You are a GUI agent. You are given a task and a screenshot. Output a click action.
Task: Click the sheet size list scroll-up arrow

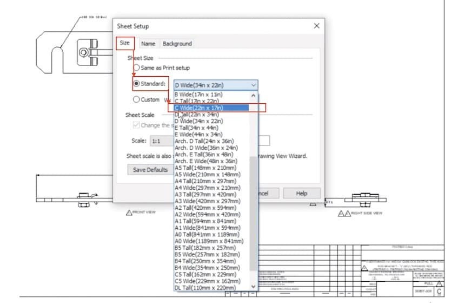click(253, 96)
